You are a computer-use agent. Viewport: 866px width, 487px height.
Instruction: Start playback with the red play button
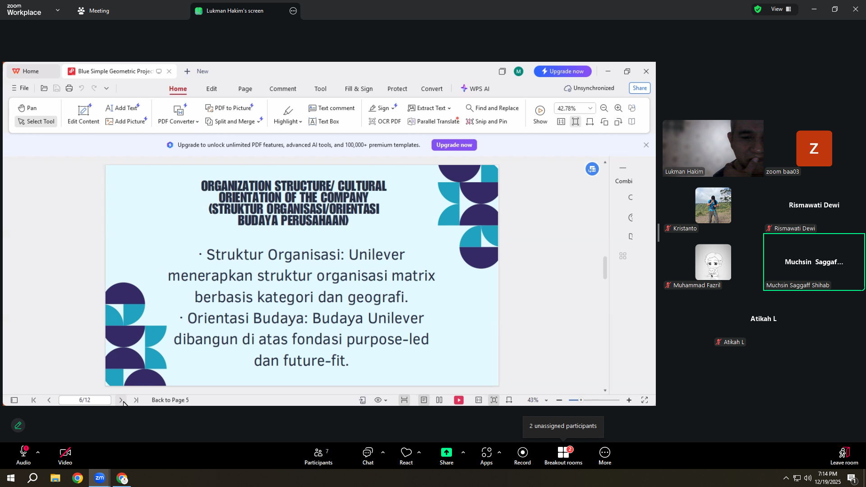459,400
